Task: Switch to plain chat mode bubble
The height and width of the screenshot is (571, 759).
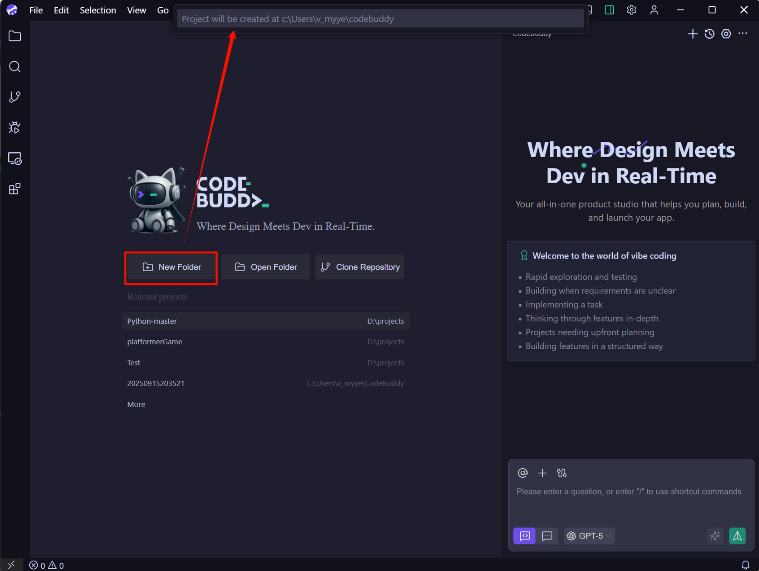Action: [547, 536]
